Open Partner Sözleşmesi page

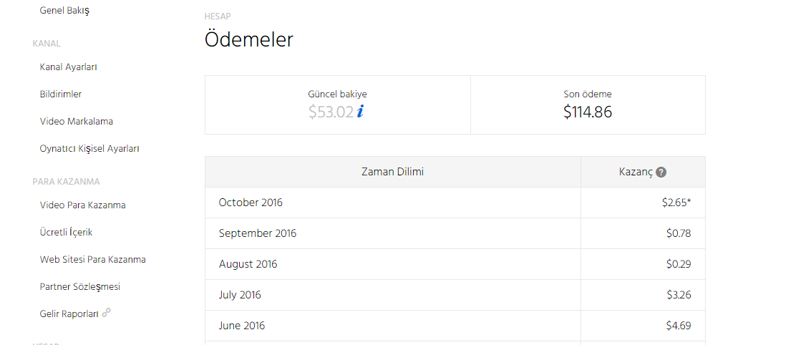point(79,287)
